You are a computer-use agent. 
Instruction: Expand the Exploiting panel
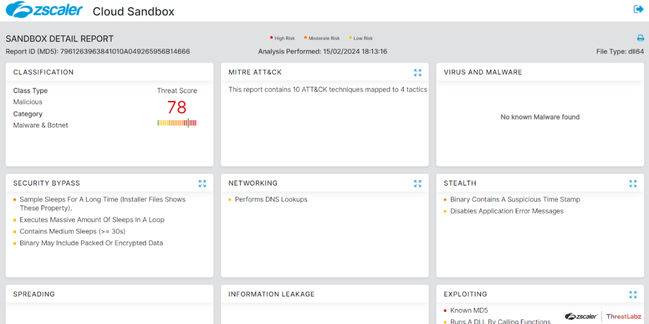pyautogui.click(x=633, y=295)
